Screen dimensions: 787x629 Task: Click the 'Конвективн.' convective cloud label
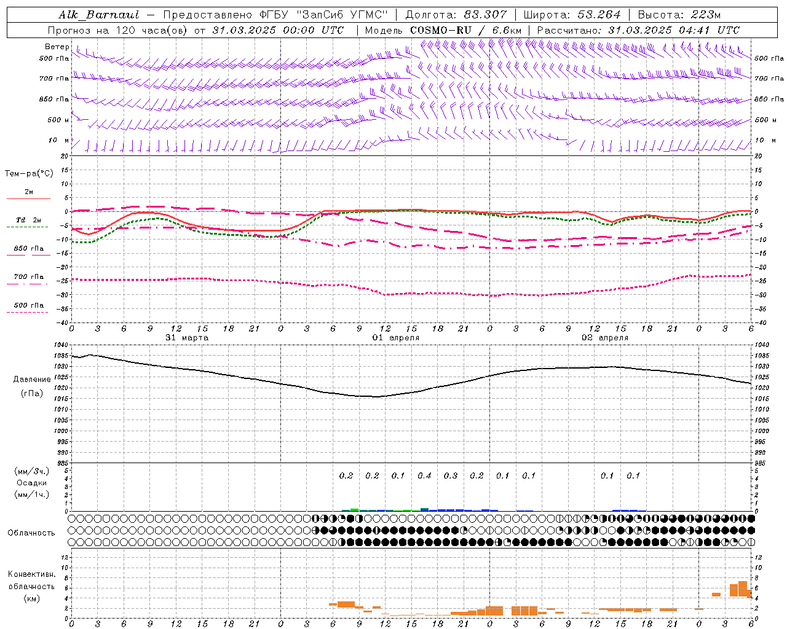pyautogui.click(x=31, y=574)
